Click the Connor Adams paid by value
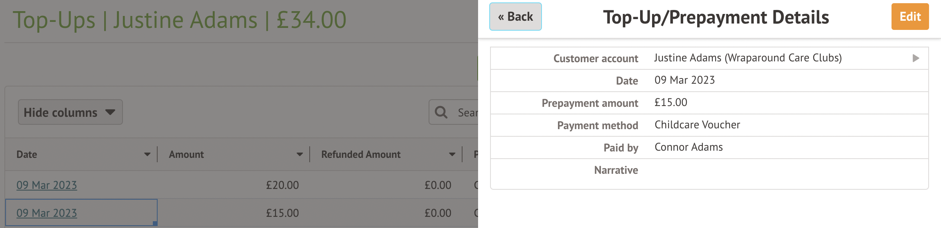 [x=688, y=147]
